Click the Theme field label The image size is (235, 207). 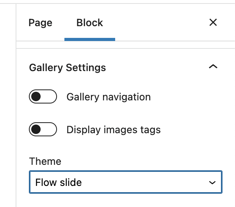(45, 161)
